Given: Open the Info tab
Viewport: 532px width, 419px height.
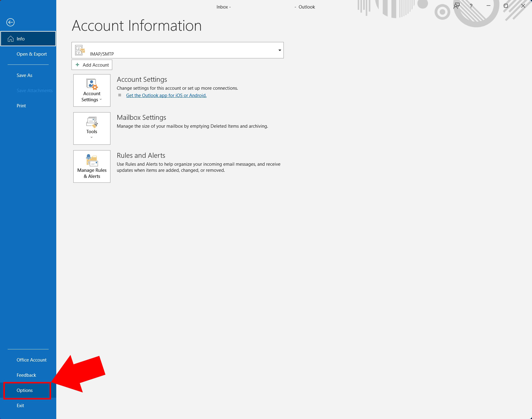Looking at the screenshot, I should [28, 39].
